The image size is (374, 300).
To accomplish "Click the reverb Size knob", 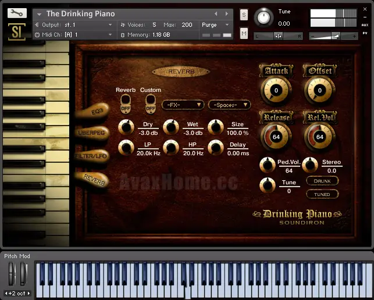I will (216, 127).
